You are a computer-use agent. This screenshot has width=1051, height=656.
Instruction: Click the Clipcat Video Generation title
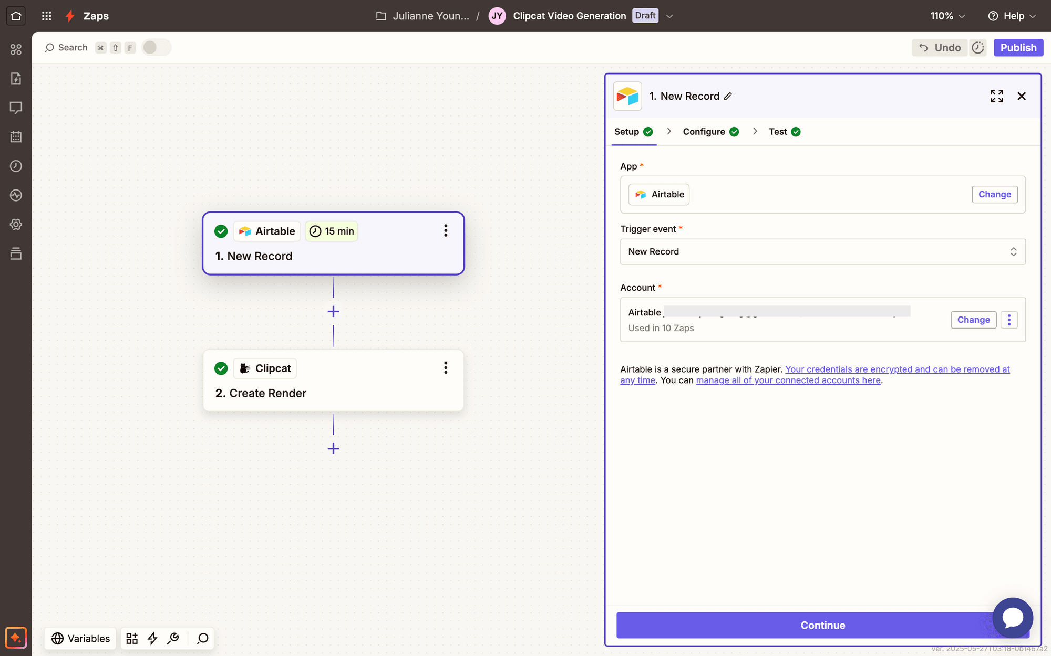[x=570, y=16]
